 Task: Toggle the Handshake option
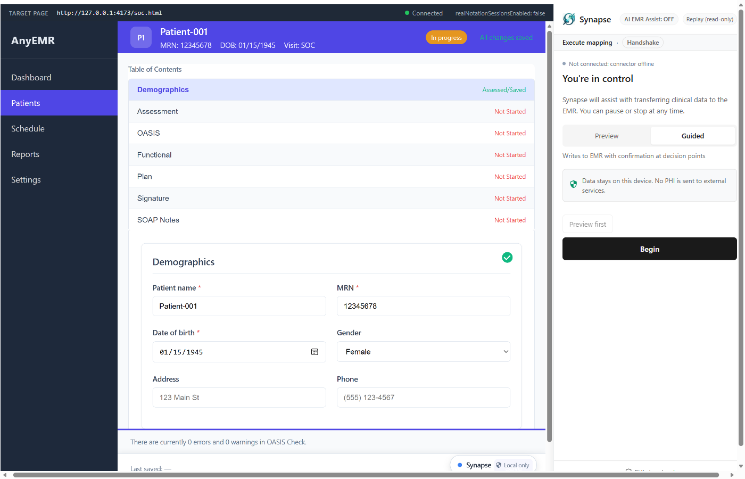click(643, 42)
